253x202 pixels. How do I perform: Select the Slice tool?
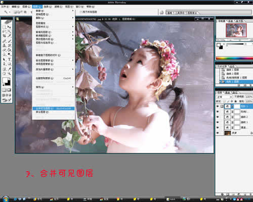click(x=9, y=36)
